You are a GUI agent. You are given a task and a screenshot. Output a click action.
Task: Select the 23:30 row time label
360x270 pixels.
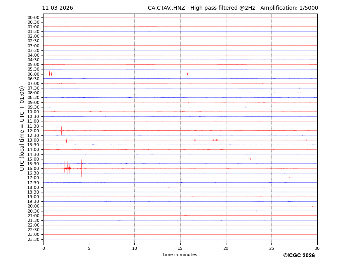pos(33,239)
